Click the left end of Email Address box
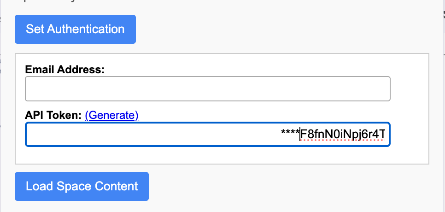This screenshot has height=212, width=445. [33, 88]
